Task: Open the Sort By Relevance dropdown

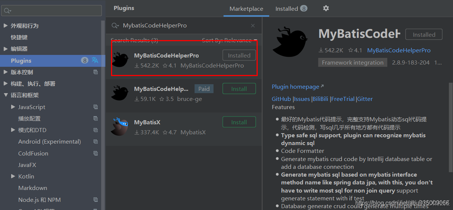Action: [x=229, y=40]
